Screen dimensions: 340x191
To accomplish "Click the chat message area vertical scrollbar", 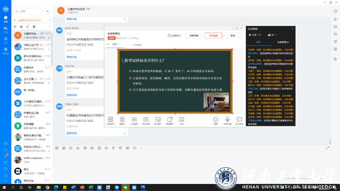I will (330, 142).
